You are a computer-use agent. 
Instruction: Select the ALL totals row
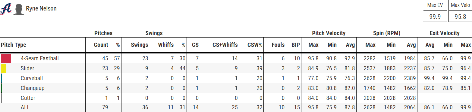point(236,107)
